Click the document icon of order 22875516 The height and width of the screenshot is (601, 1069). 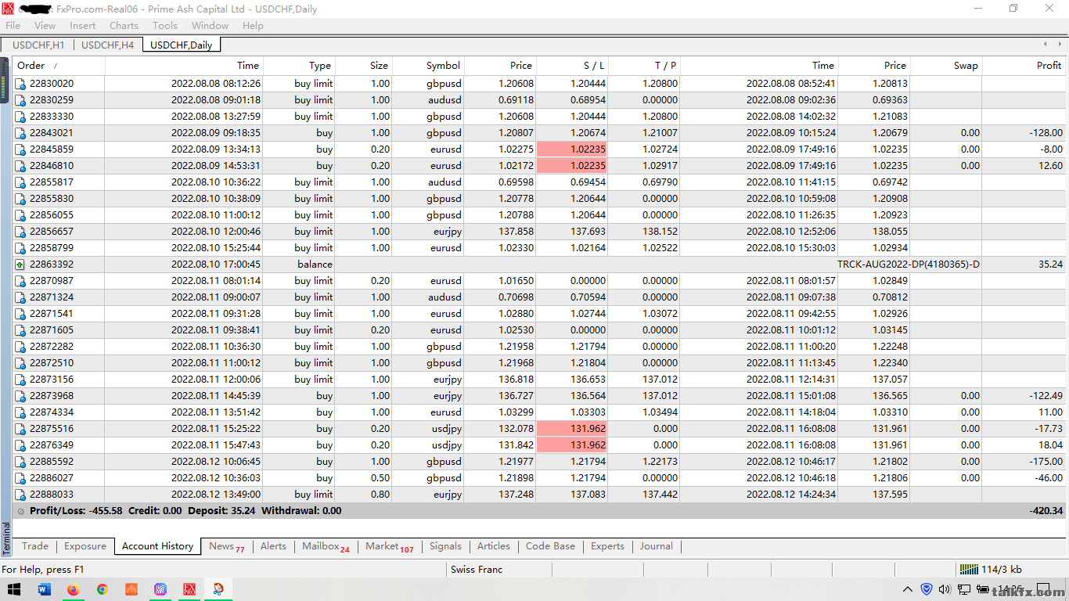pyautogui.click(x=20, y=429)
